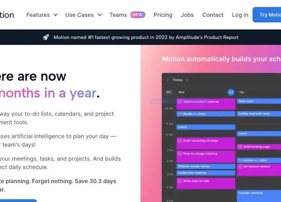
Task: Switch to the Pricing page
Action: (163, 15)
